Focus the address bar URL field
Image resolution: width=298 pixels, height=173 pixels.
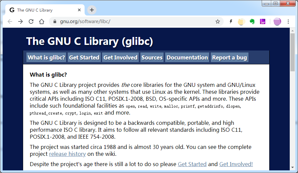132,21
